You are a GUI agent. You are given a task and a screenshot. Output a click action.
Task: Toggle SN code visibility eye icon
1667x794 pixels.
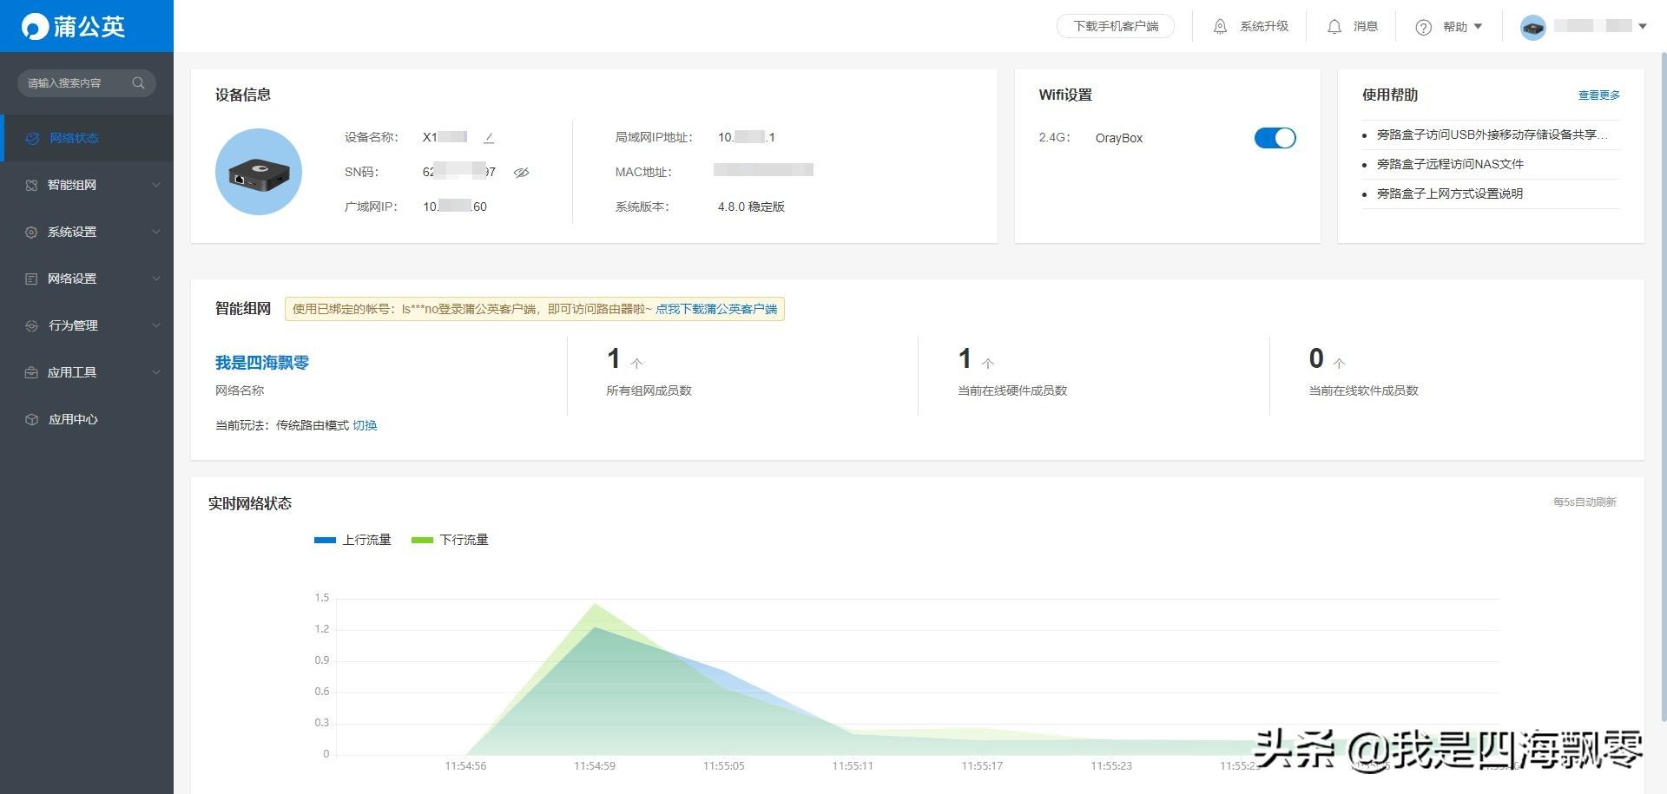point(521,173)
